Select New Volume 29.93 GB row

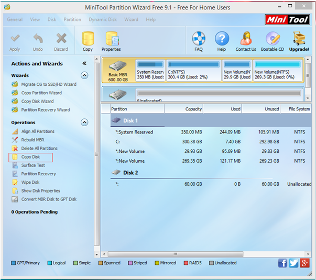[x=211, y=151]
